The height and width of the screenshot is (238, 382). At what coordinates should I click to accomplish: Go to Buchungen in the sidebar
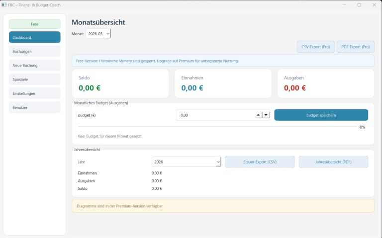(x=34, y=51)
